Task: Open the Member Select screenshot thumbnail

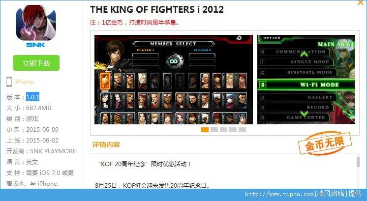Action: pyautogui.click(x=174, y=80)
